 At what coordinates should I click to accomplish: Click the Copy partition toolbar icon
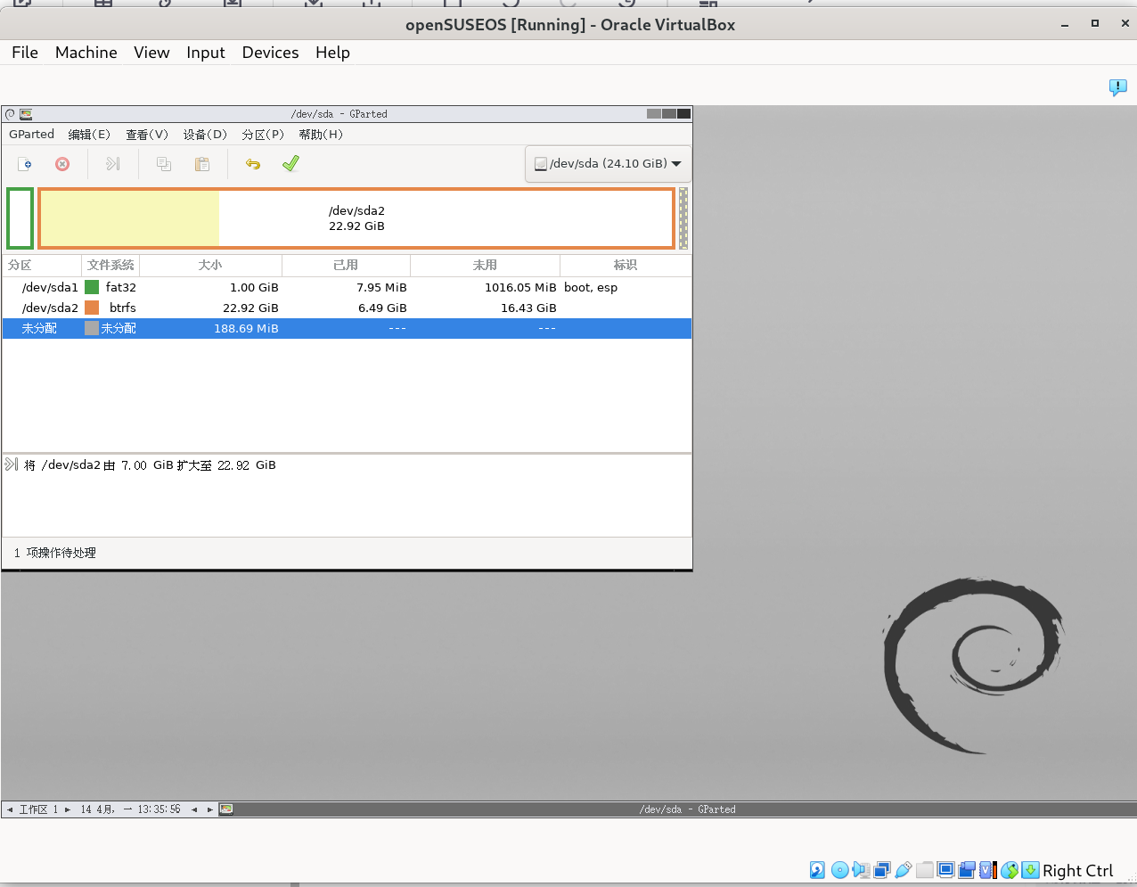pos(164,164)
